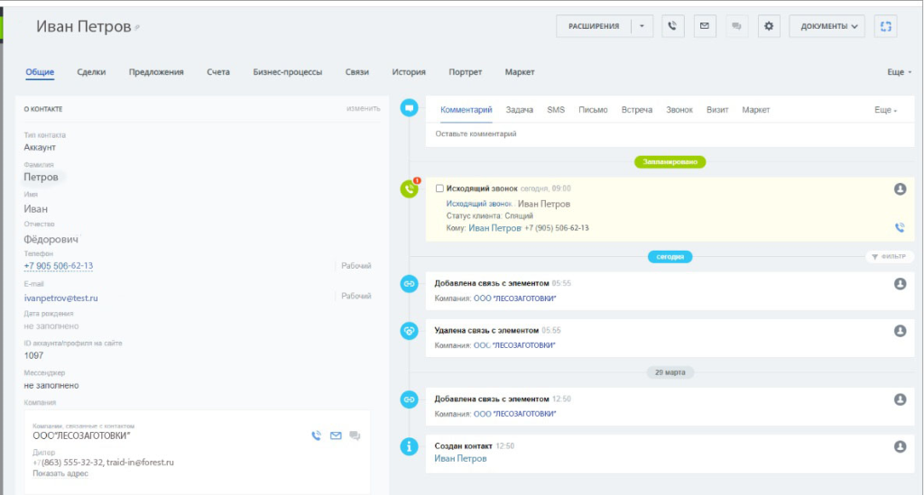This screenshot has width=924, height=495.
Task: Check the Исходящий звонок checkbox
Action: click(439, 188)
